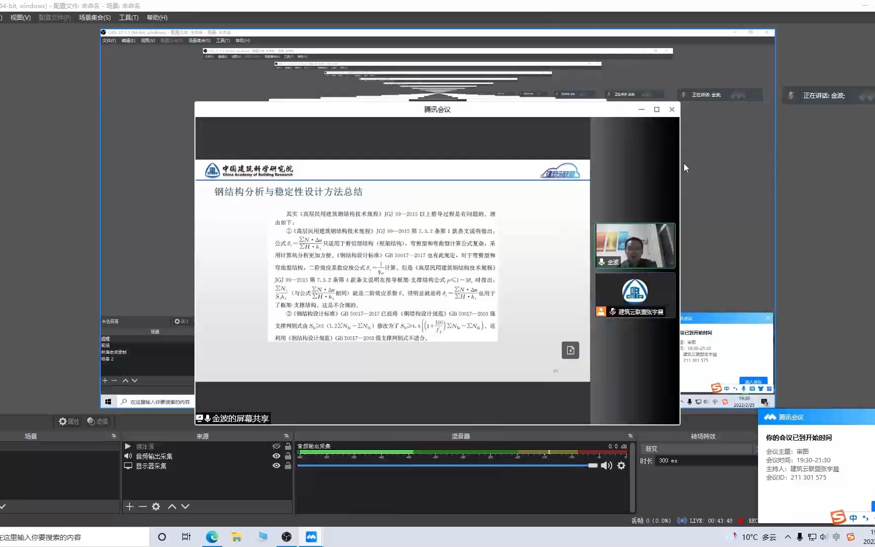
Task: Toggle visibility eye of 音频输出采集 source
Action: point(276,456)
